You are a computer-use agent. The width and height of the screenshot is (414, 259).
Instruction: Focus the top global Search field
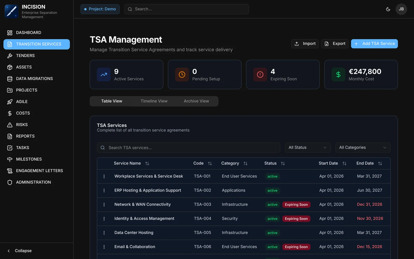[x=187, y=9]
